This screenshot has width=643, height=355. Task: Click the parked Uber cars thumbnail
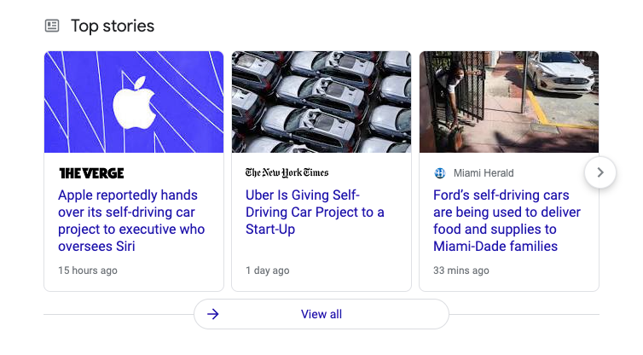point(321,102)
